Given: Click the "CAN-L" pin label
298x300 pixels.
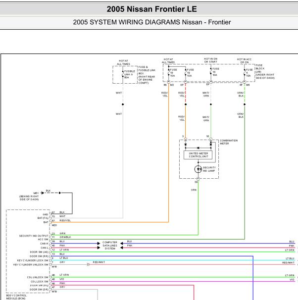Looking at the screenshot, I should (45, 248).
